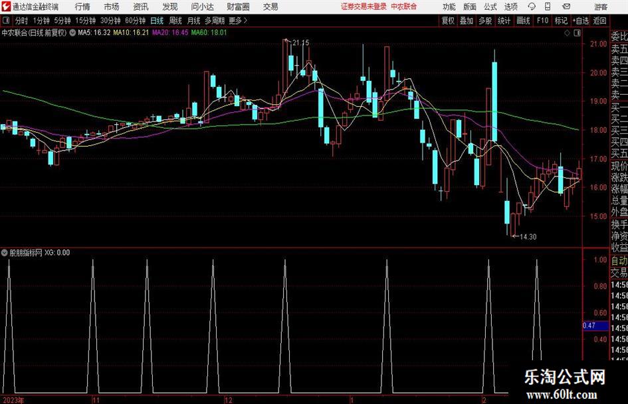The height and width of the screenshot is (404, 628).
Task: Click the 21.15 high price label
Action: [x=301, y=42]
